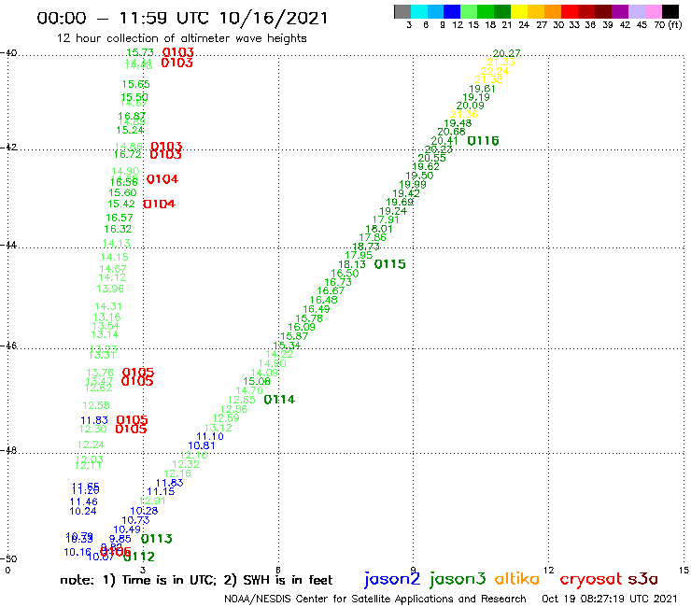
Task: Click the jason2 satellite legend label
Action: (392, 579)
